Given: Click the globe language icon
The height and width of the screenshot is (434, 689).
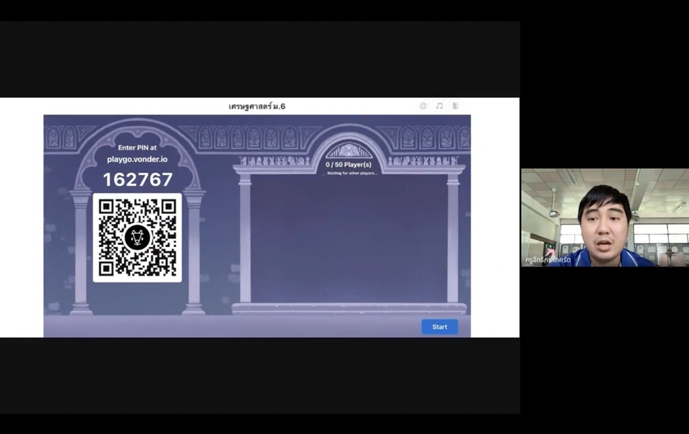Looking at the screenshot, I should [x=423, y=106].
